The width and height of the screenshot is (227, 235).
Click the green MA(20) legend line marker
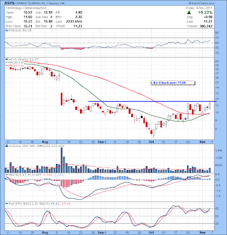tap(6, 62)
